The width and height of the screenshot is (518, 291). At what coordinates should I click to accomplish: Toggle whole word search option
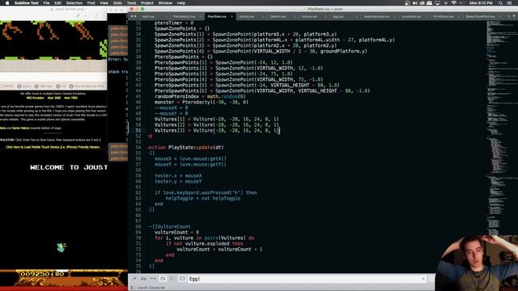pos(153,279)
